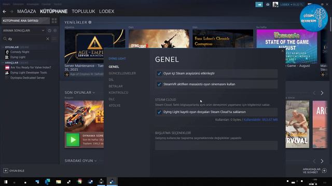Open the Topluluk tab
Viewport: 332px width, 186px height.
point(84,11)
